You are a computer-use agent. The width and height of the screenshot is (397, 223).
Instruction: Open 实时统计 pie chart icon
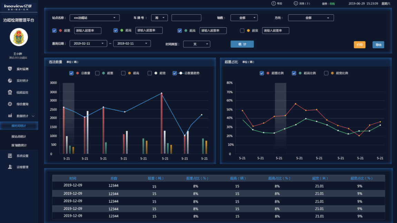click(10, 81)
